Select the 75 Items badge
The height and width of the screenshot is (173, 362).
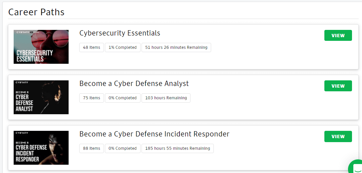click(x=92, y=98)
